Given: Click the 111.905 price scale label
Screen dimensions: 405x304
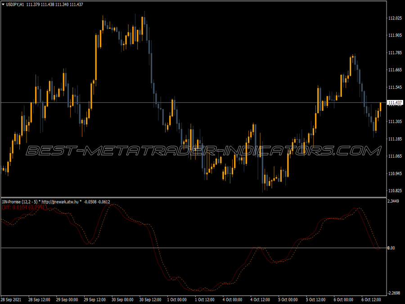Looking at the screenshot, I should [395, 36].
